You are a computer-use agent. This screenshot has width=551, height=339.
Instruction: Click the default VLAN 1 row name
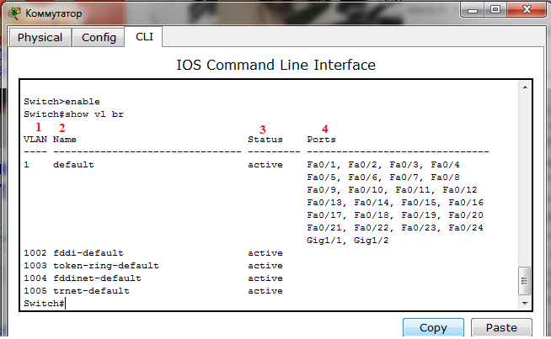tap(73, 165)
